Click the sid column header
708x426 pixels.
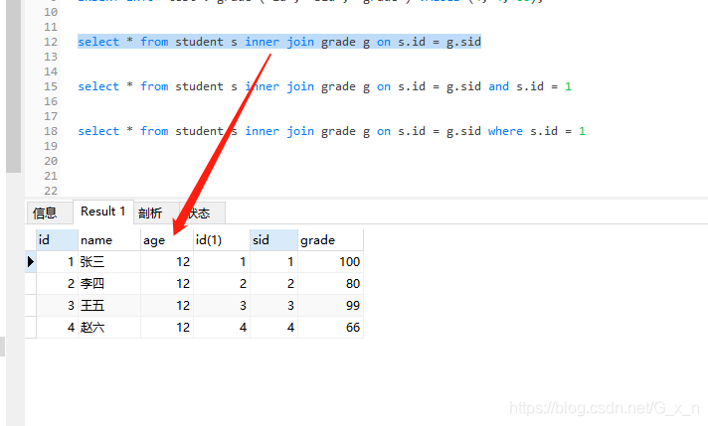pyautogui.click(x=273, y=240)
